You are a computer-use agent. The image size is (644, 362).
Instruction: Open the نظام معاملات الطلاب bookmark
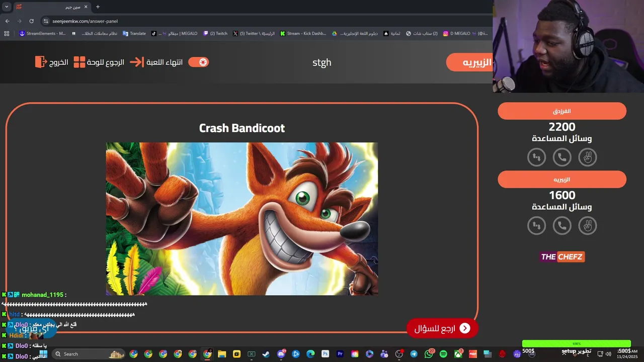point(95,34)
